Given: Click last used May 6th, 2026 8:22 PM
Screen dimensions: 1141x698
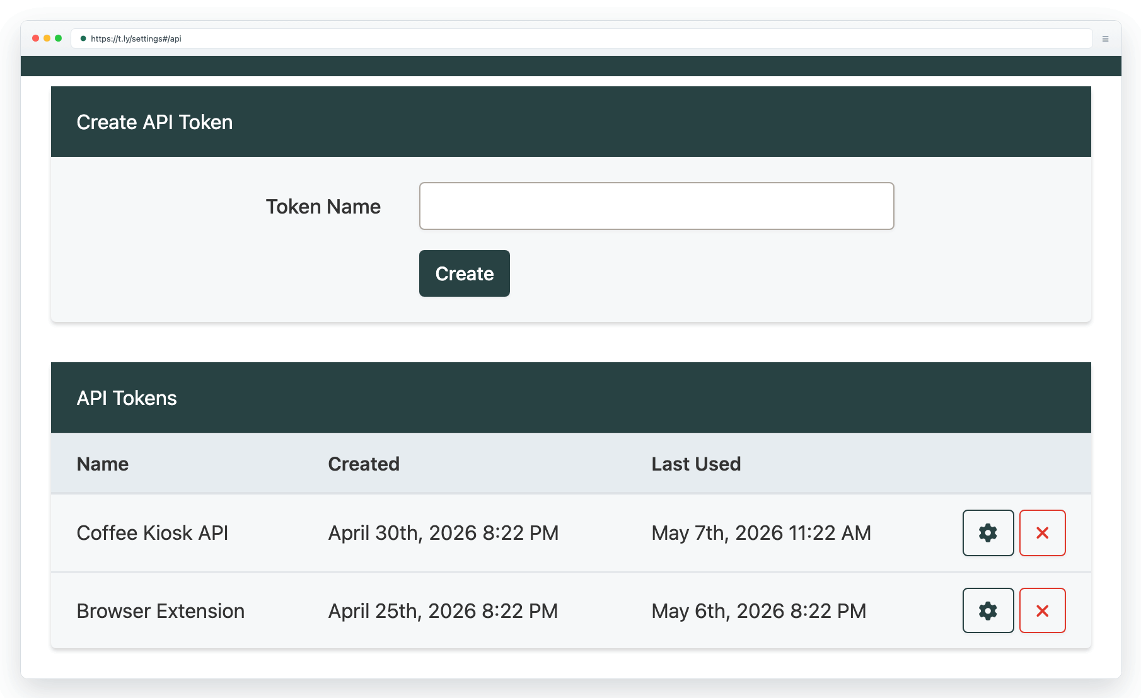Looking at the screenshot, I should point(759,611).
